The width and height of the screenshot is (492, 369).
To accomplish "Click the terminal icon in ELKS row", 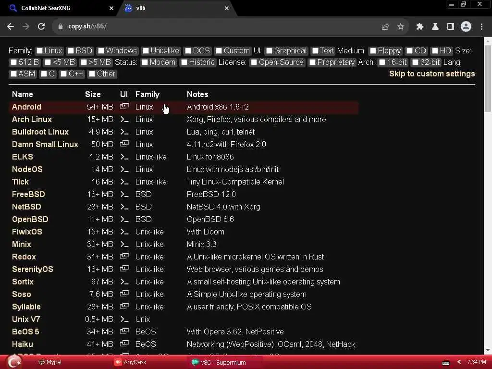I will pos(124,157).
